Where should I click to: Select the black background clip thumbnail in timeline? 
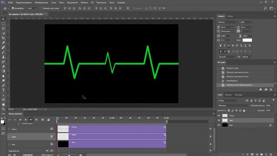tap(63, 144)
